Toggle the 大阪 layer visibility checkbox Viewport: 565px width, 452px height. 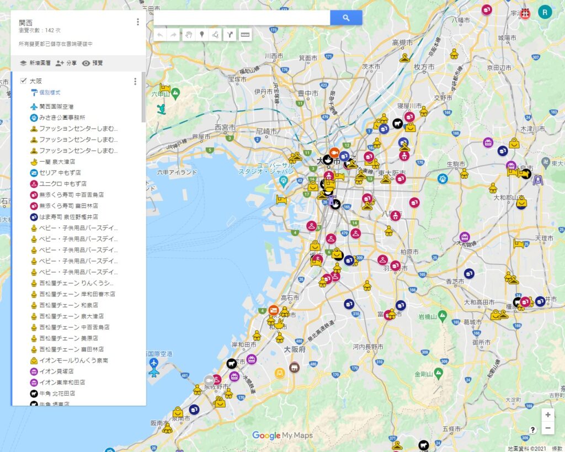(x=23, y=81)
